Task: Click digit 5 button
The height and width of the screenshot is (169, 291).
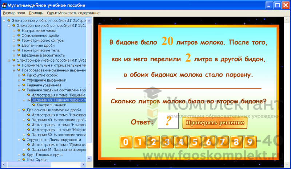Action: tap(195, 142)
